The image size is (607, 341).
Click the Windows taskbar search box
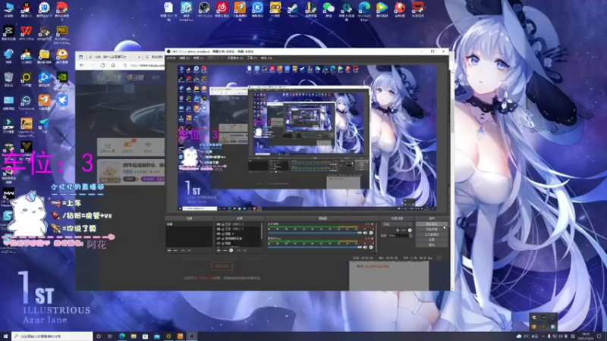(x=52, y=336)
